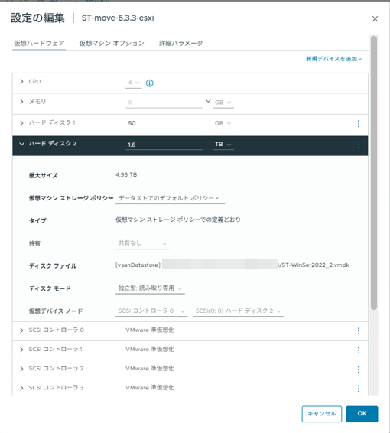The height and width of the screenshot is (433, 390).
Task: Expand SCSI コントローラ 0 row
Action: coord(21,330)
